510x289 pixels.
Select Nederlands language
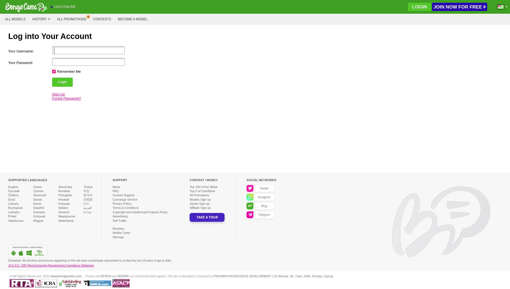pyautogui.click(x=66, y=221)
